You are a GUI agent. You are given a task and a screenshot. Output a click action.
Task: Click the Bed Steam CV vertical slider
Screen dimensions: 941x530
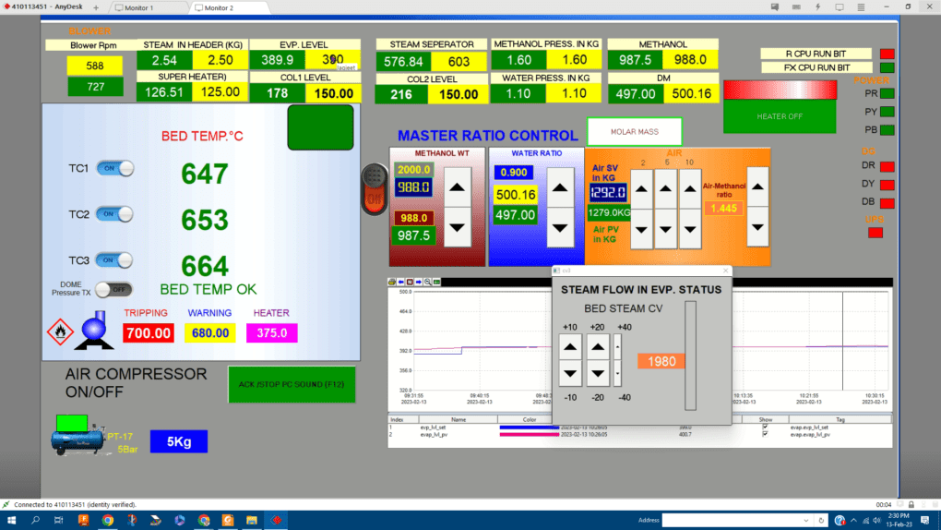[x=691, y=355]
